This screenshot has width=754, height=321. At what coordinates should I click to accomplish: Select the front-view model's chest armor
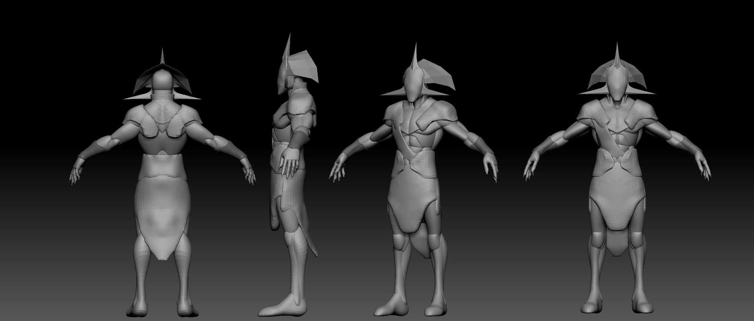tap(616, 129)
